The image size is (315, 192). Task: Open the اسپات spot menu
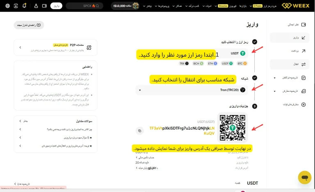tap(207, 6)
